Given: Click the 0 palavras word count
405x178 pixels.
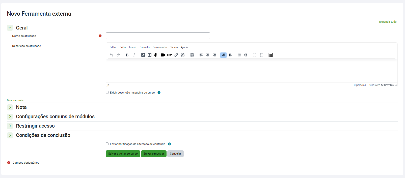Looking at the screenshot, I should click(360, 85).
